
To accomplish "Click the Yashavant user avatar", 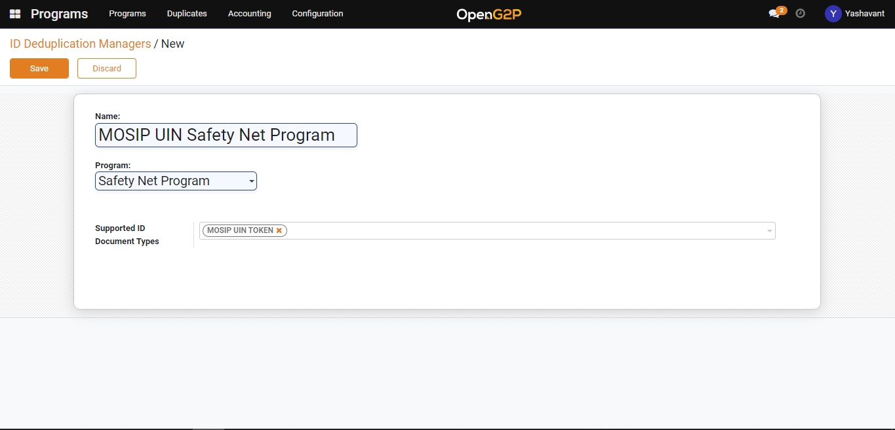I will click(833, 14).
